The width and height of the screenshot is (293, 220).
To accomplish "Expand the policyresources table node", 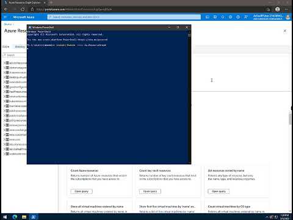I will click(x=4, y=120).
